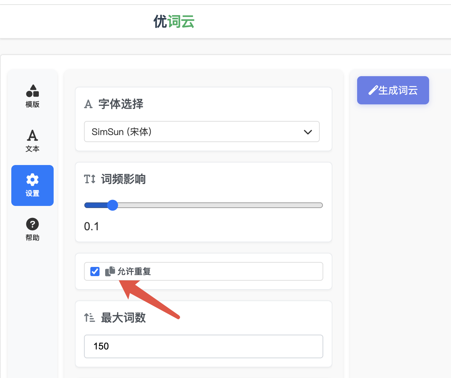Click the chevron on the SimSun dropdown
This screenshot has width=451, height=378.
tap(308, 132)
